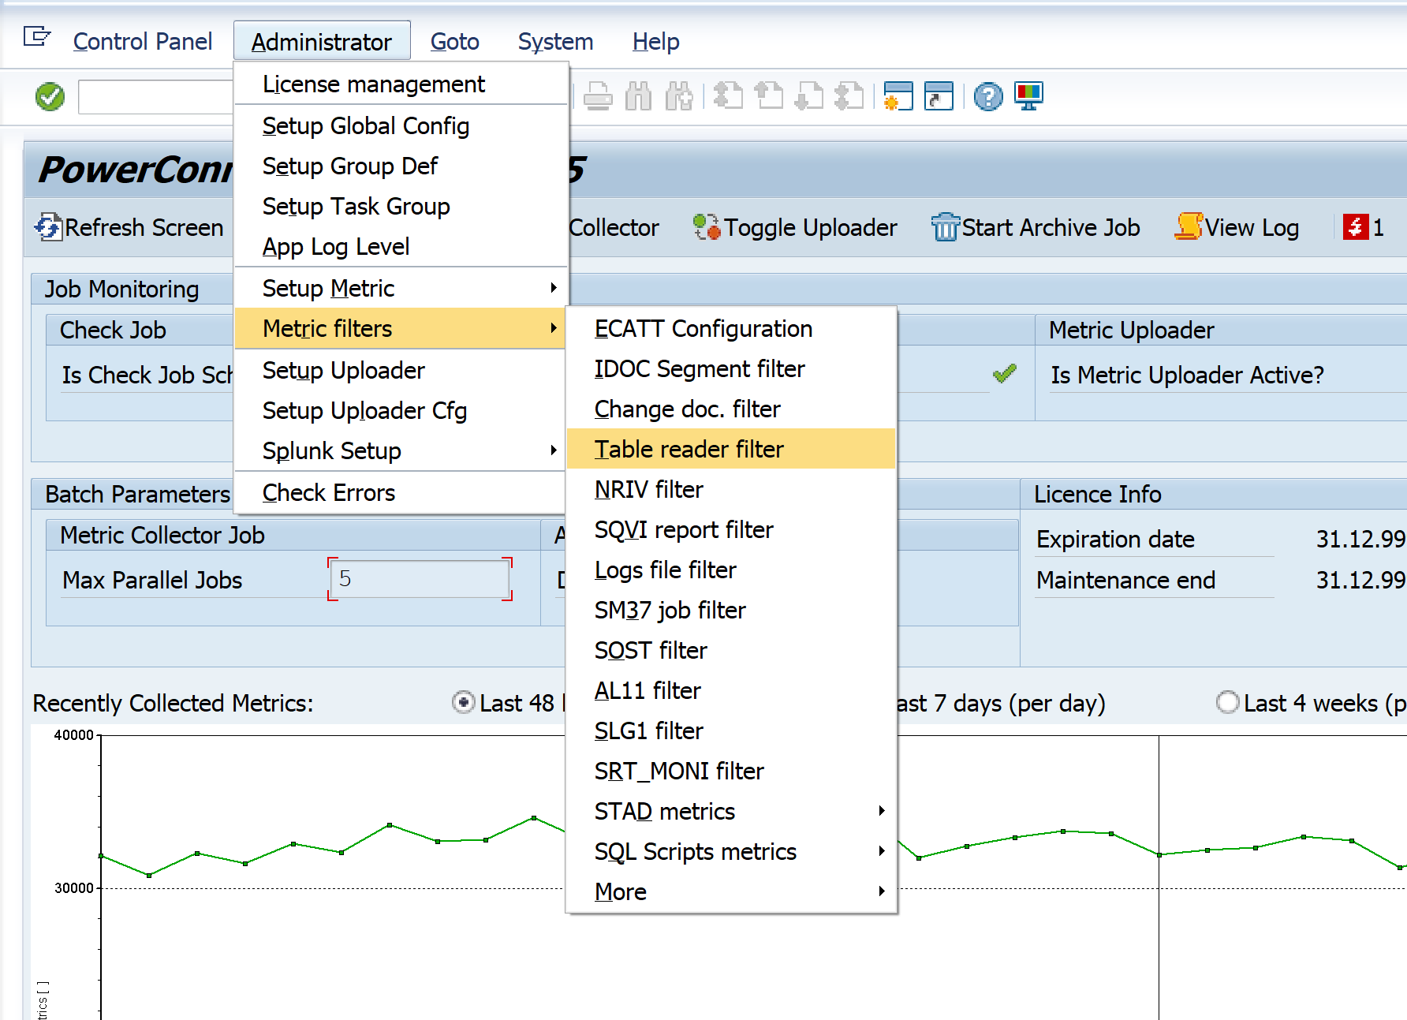
Task: Click the Find binoculars icon
Action: click(x=638, y=97)
